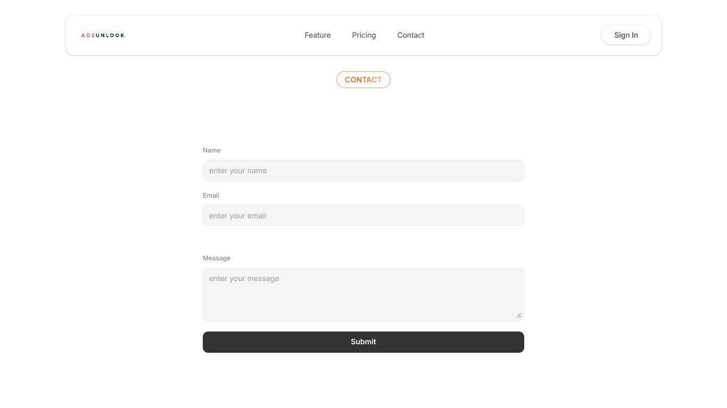Click the orange CONTACT badge
Viewport: 727px width, 408px height.
tap(363, 80)
